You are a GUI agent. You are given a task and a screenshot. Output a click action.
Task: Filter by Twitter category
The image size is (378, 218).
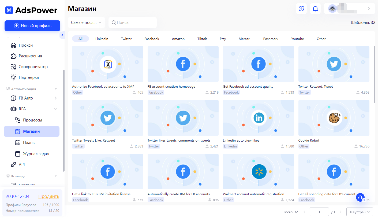pos(126,39)
